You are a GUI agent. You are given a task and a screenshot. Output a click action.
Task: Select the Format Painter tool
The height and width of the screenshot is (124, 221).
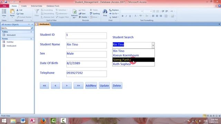(24, 17)
